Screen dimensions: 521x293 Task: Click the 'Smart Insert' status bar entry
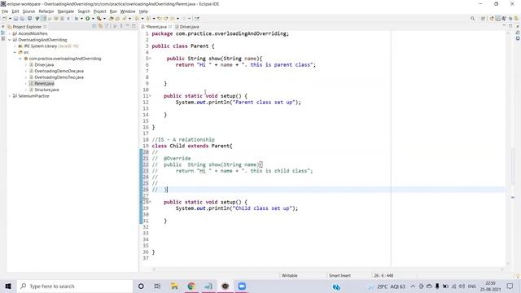point(339,275)
